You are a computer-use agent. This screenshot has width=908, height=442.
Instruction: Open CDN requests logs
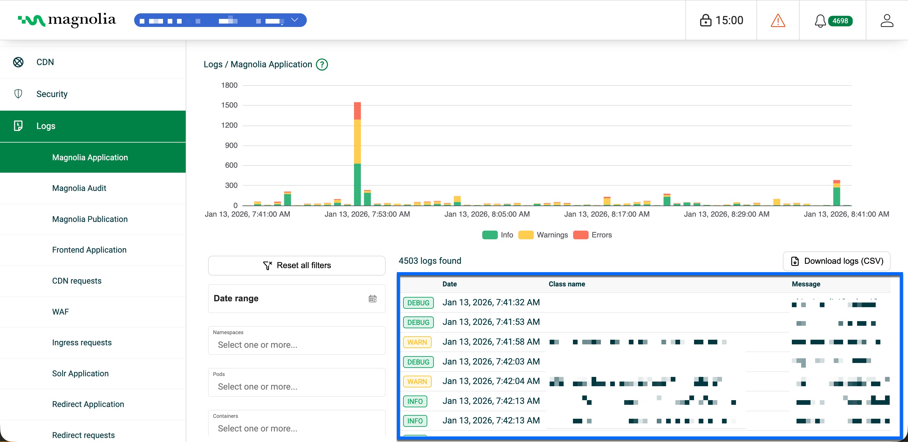click(x=93, y=281)
